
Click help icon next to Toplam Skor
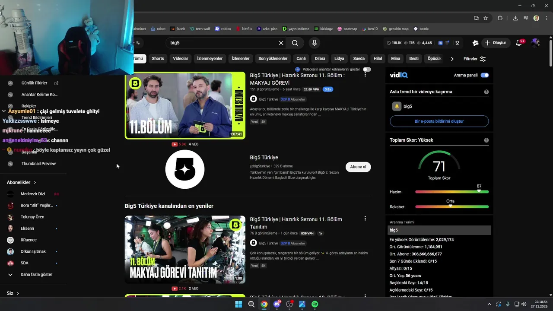(x=486, y=140)
